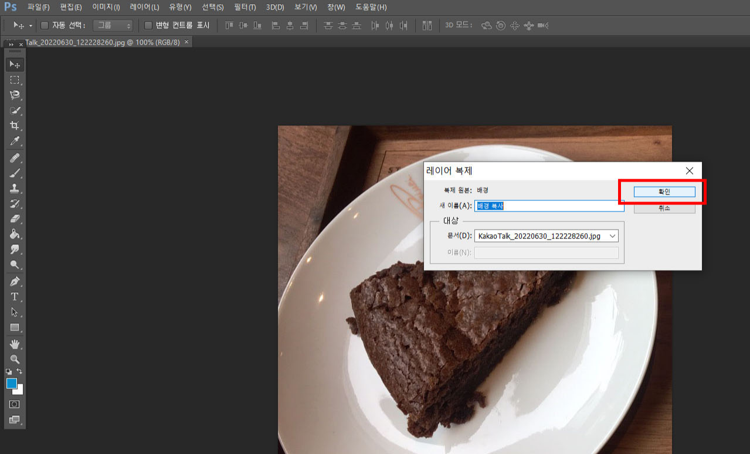Select the History Brush tool
The width and height of the screenshot is (750, 454).
[x=15, y=204]
